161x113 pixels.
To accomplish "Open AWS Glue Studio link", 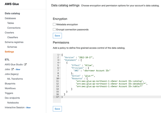I will [x=14, y=64].
